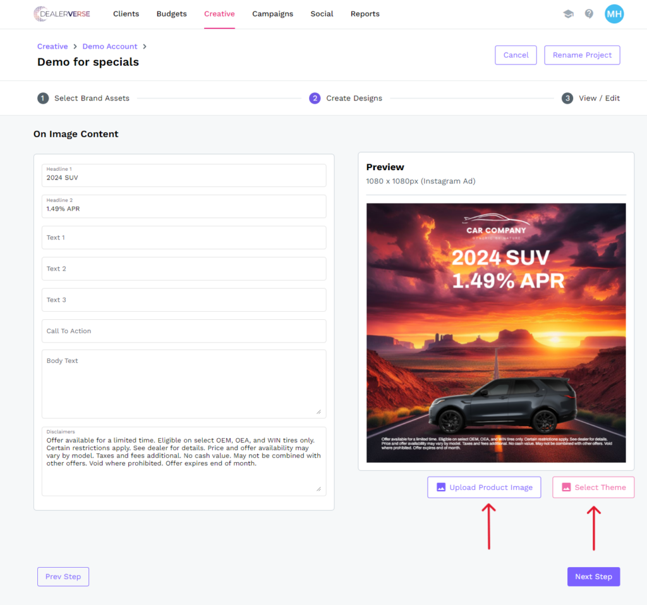Click the Rename Project button
Image resolution: width=647 pixels, height=605 pixels.
[582, 55]
